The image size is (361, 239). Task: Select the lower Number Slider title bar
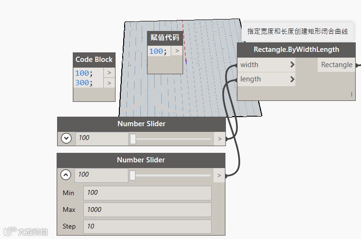point(141,160)
